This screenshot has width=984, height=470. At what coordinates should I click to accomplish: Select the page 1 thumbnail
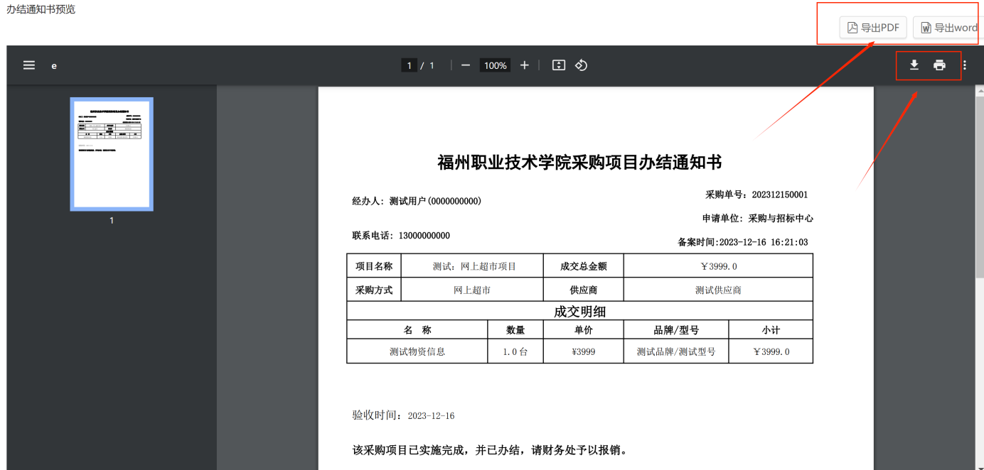tap(112, 154)
